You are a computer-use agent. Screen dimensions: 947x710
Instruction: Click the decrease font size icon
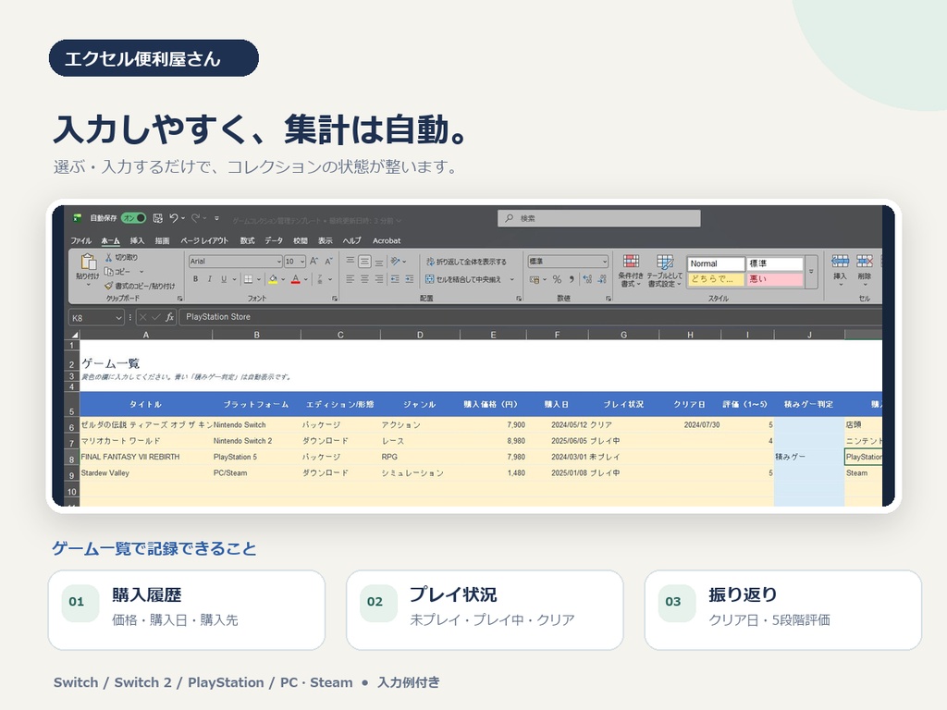[328, 262]
